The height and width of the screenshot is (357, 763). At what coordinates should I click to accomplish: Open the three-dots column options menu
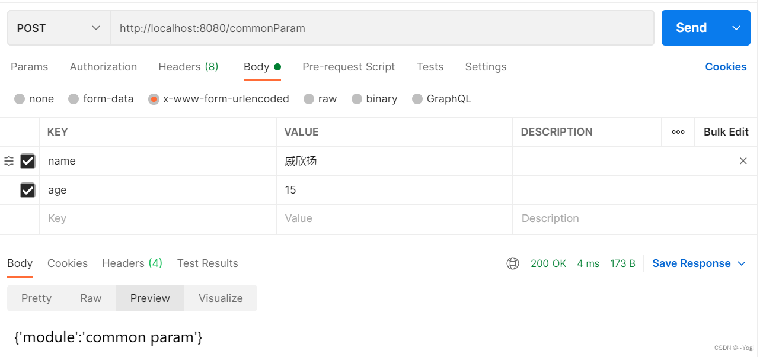pyautogui.click(x=678, y=132)
